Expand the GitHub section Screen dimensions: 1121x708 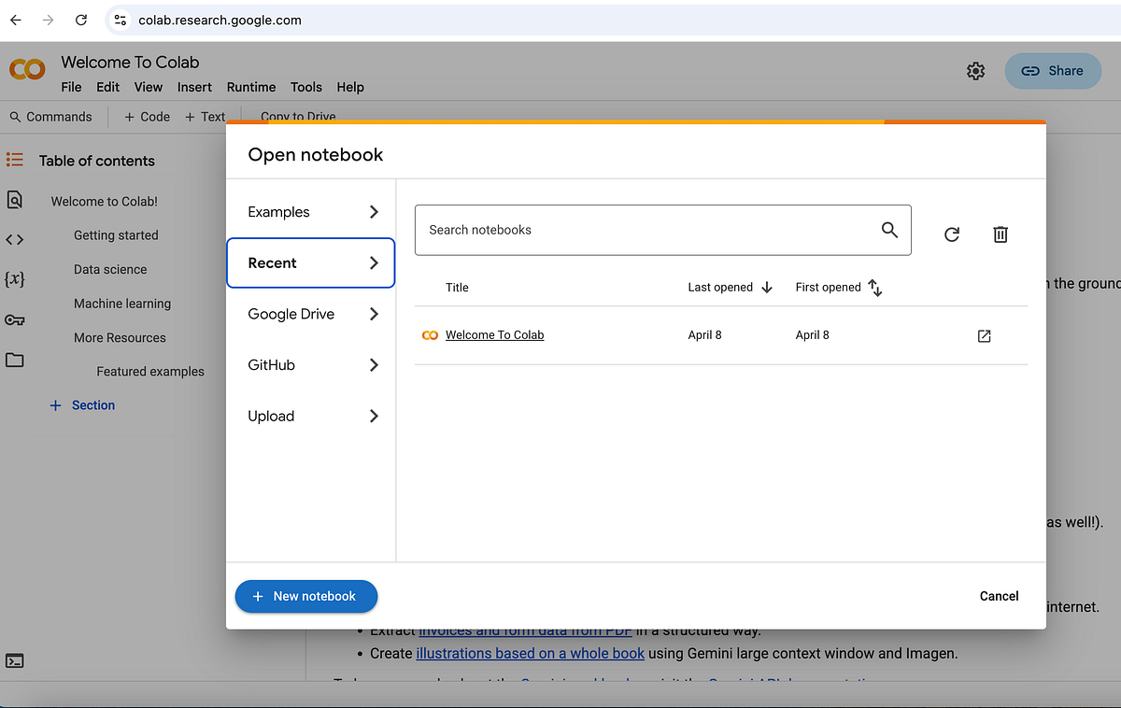coord(310,365)
